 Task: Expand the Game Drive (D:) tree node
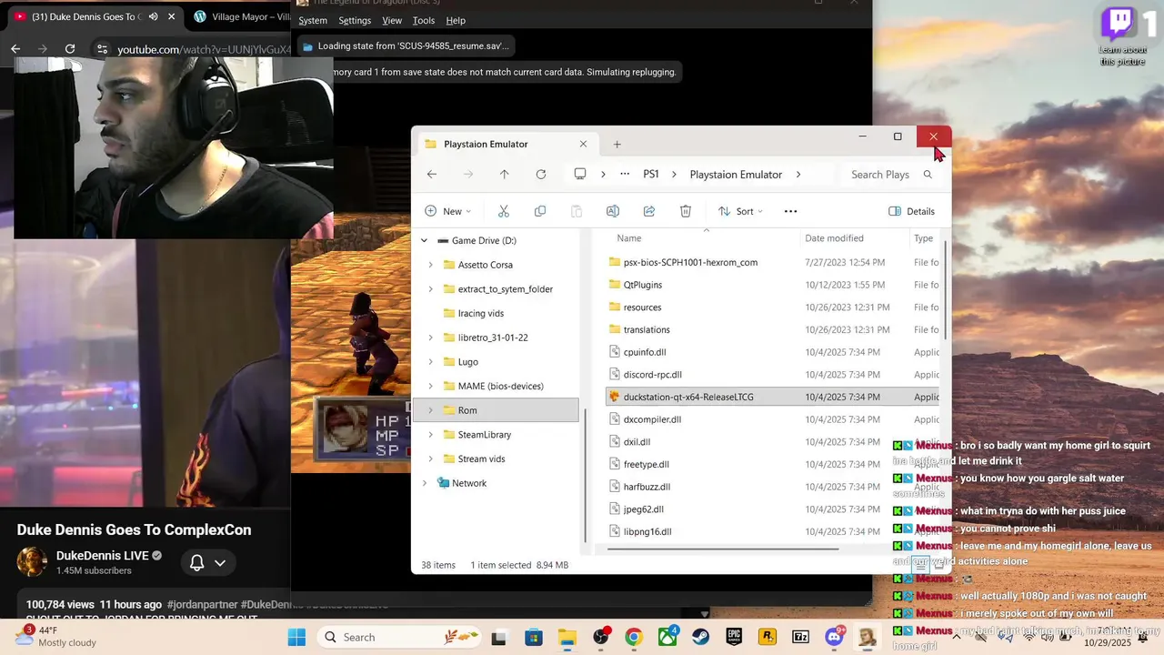(x=424, y=241)
